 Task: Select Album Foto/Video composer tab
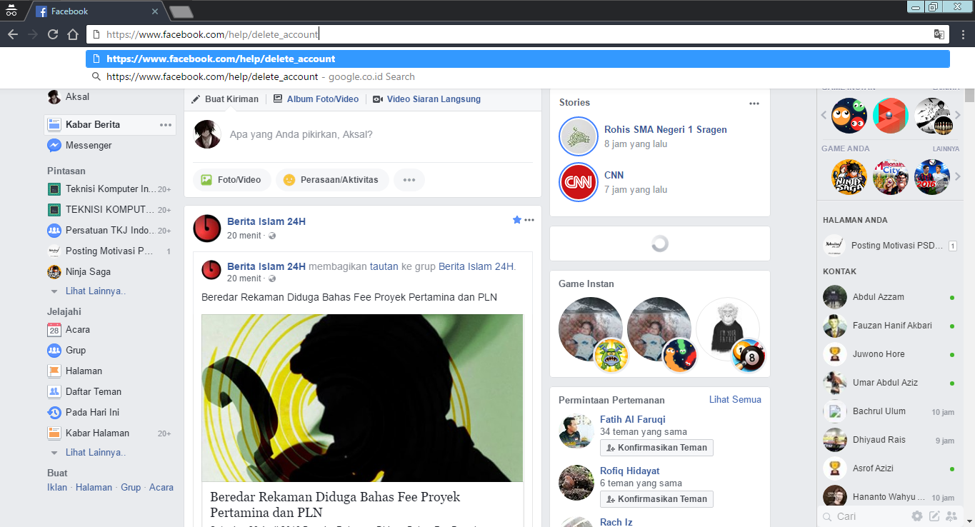(x=316, y=99)
